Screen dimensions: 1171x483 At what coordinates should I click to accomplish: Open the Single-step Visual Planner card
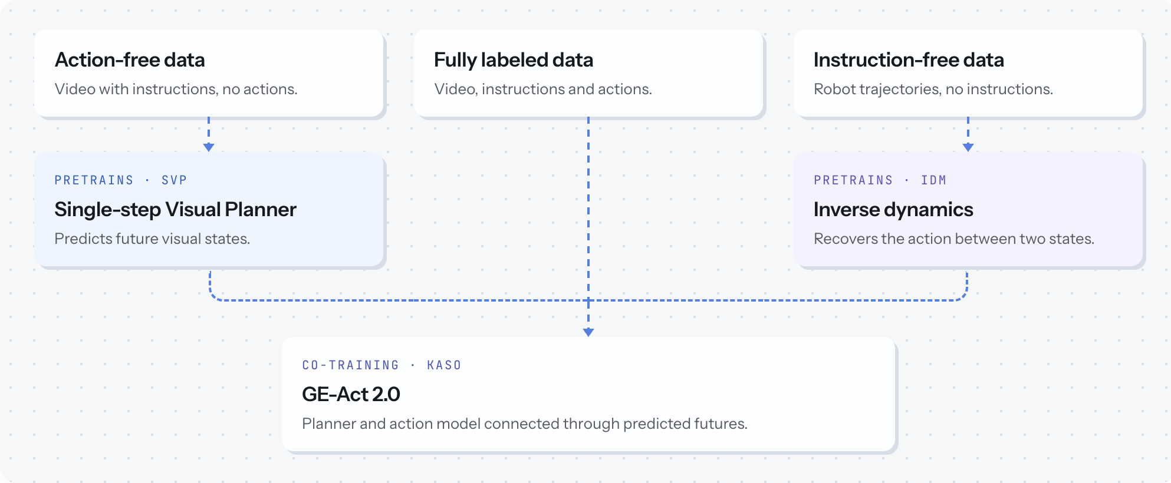point(209,209)
